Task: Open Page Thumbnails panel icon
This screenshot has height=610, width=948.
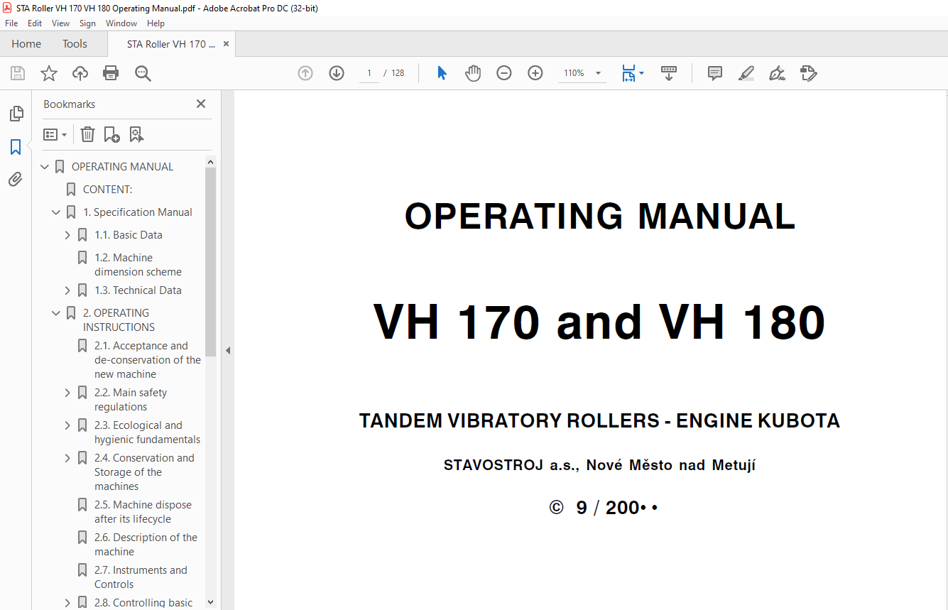Action: [16, 114]
